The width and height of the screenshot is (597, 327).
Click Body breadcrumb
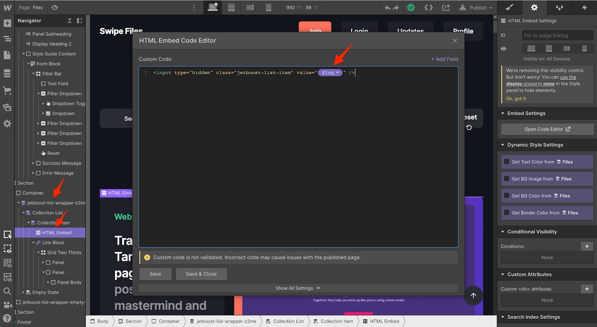(x=99, y=321)
